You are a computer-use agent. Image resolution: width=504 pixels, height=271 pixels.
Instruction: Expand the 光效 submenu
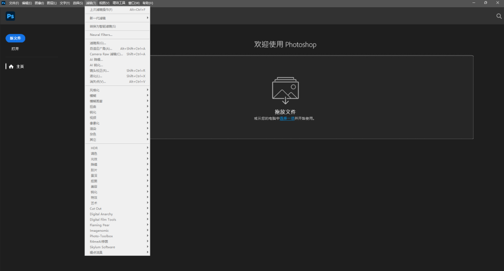[117, 159]
